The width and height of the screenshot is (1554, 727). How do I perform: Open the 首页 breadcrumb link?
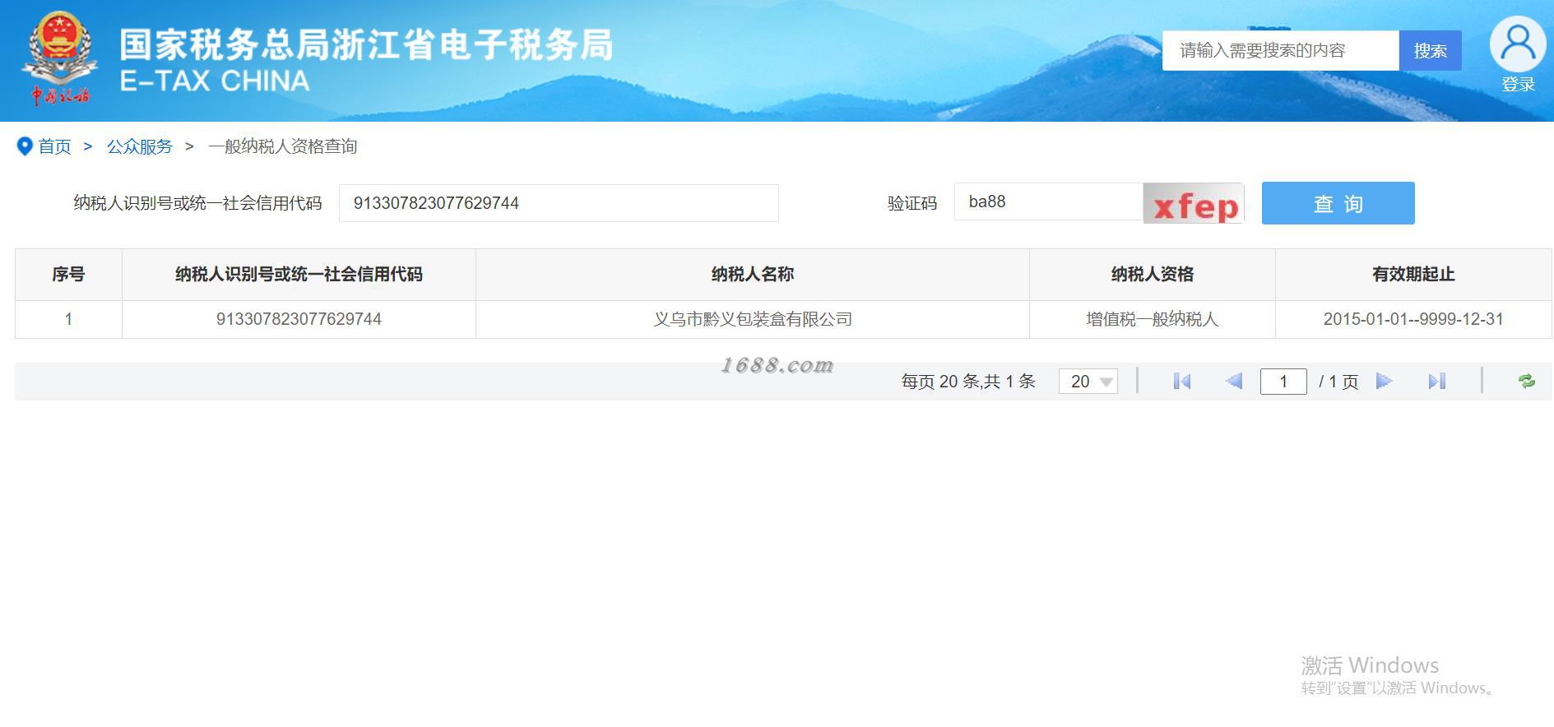(54, 146)
